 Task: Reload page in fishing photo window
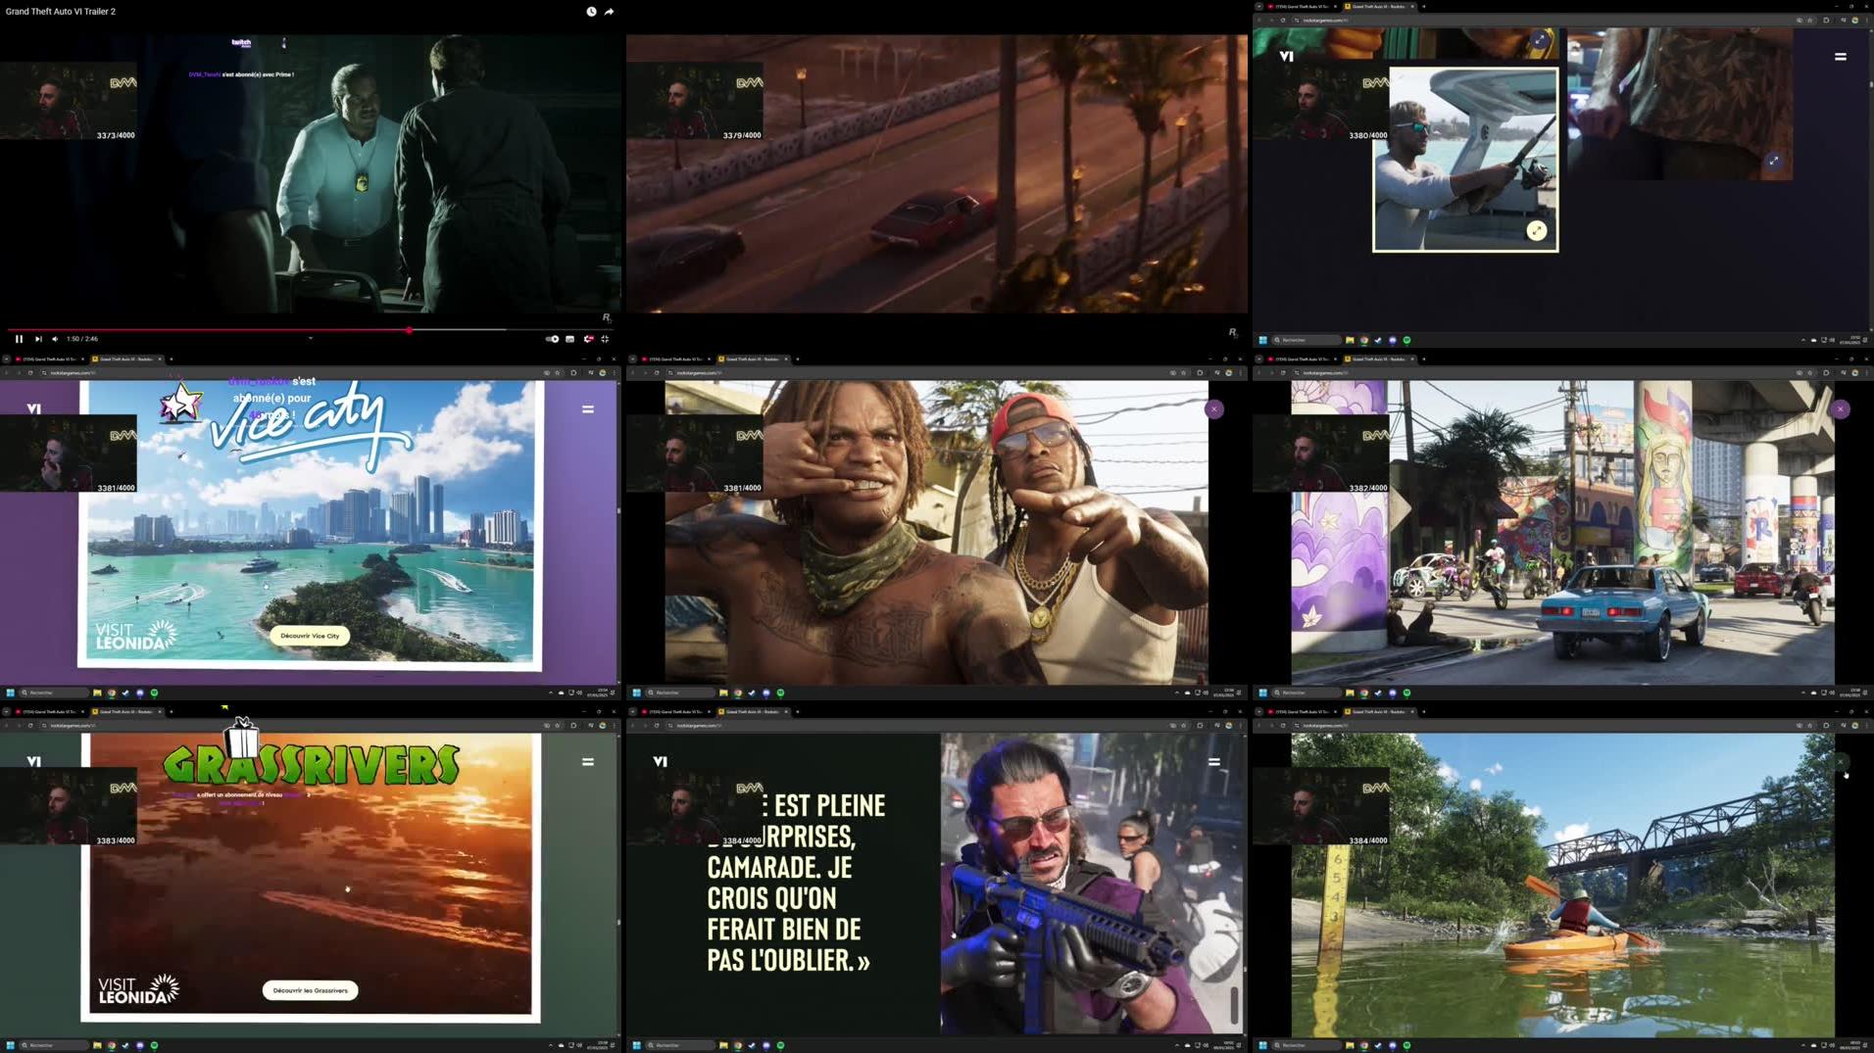pos(1283,20)
